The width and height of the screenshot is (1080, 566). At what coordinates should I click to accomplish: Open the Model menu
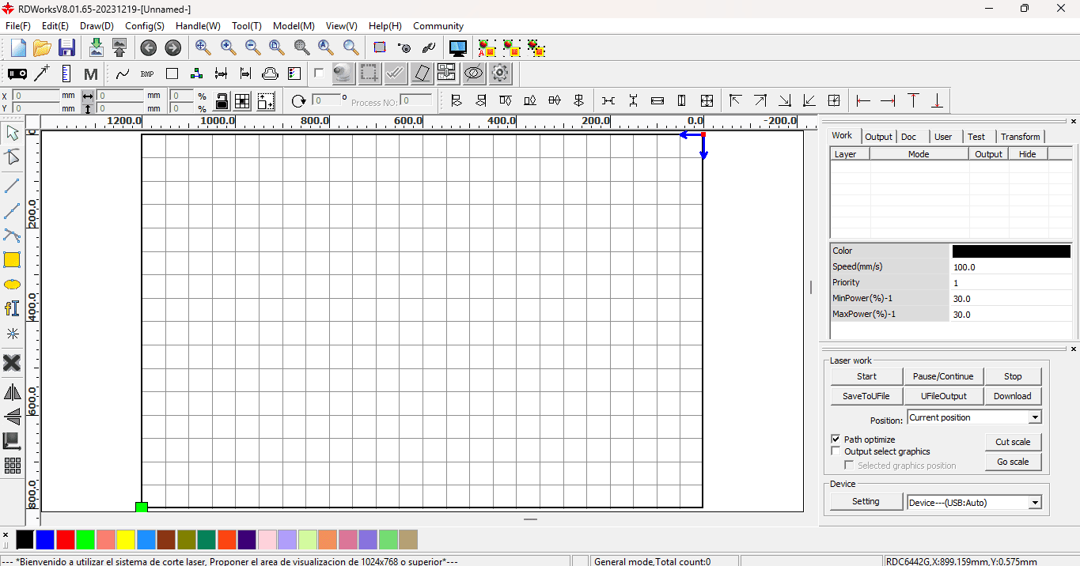coord(294,26)
